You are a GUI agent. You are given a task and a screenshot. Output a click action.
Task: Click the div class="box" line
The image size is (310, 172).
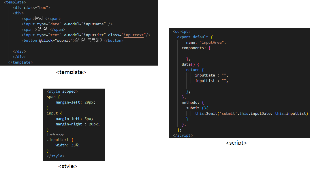(x=31, y=8)
